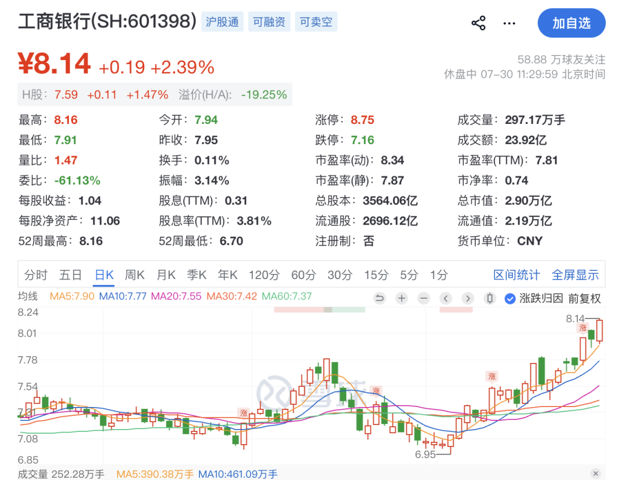Click the 跌停 value 7.16
Viewport: 626px width, 480px height.
(362, 140)
